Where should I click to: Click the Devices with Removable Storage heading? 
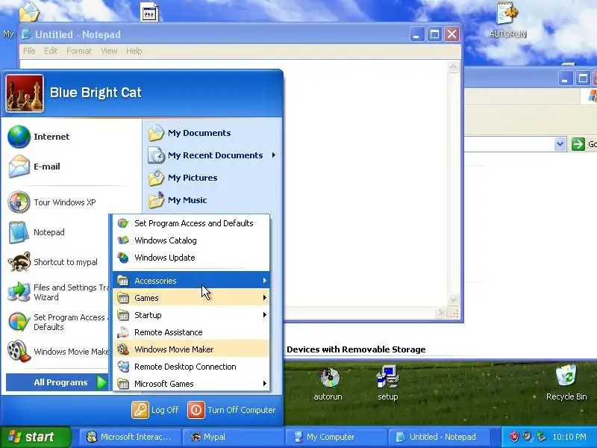(356, 349)
